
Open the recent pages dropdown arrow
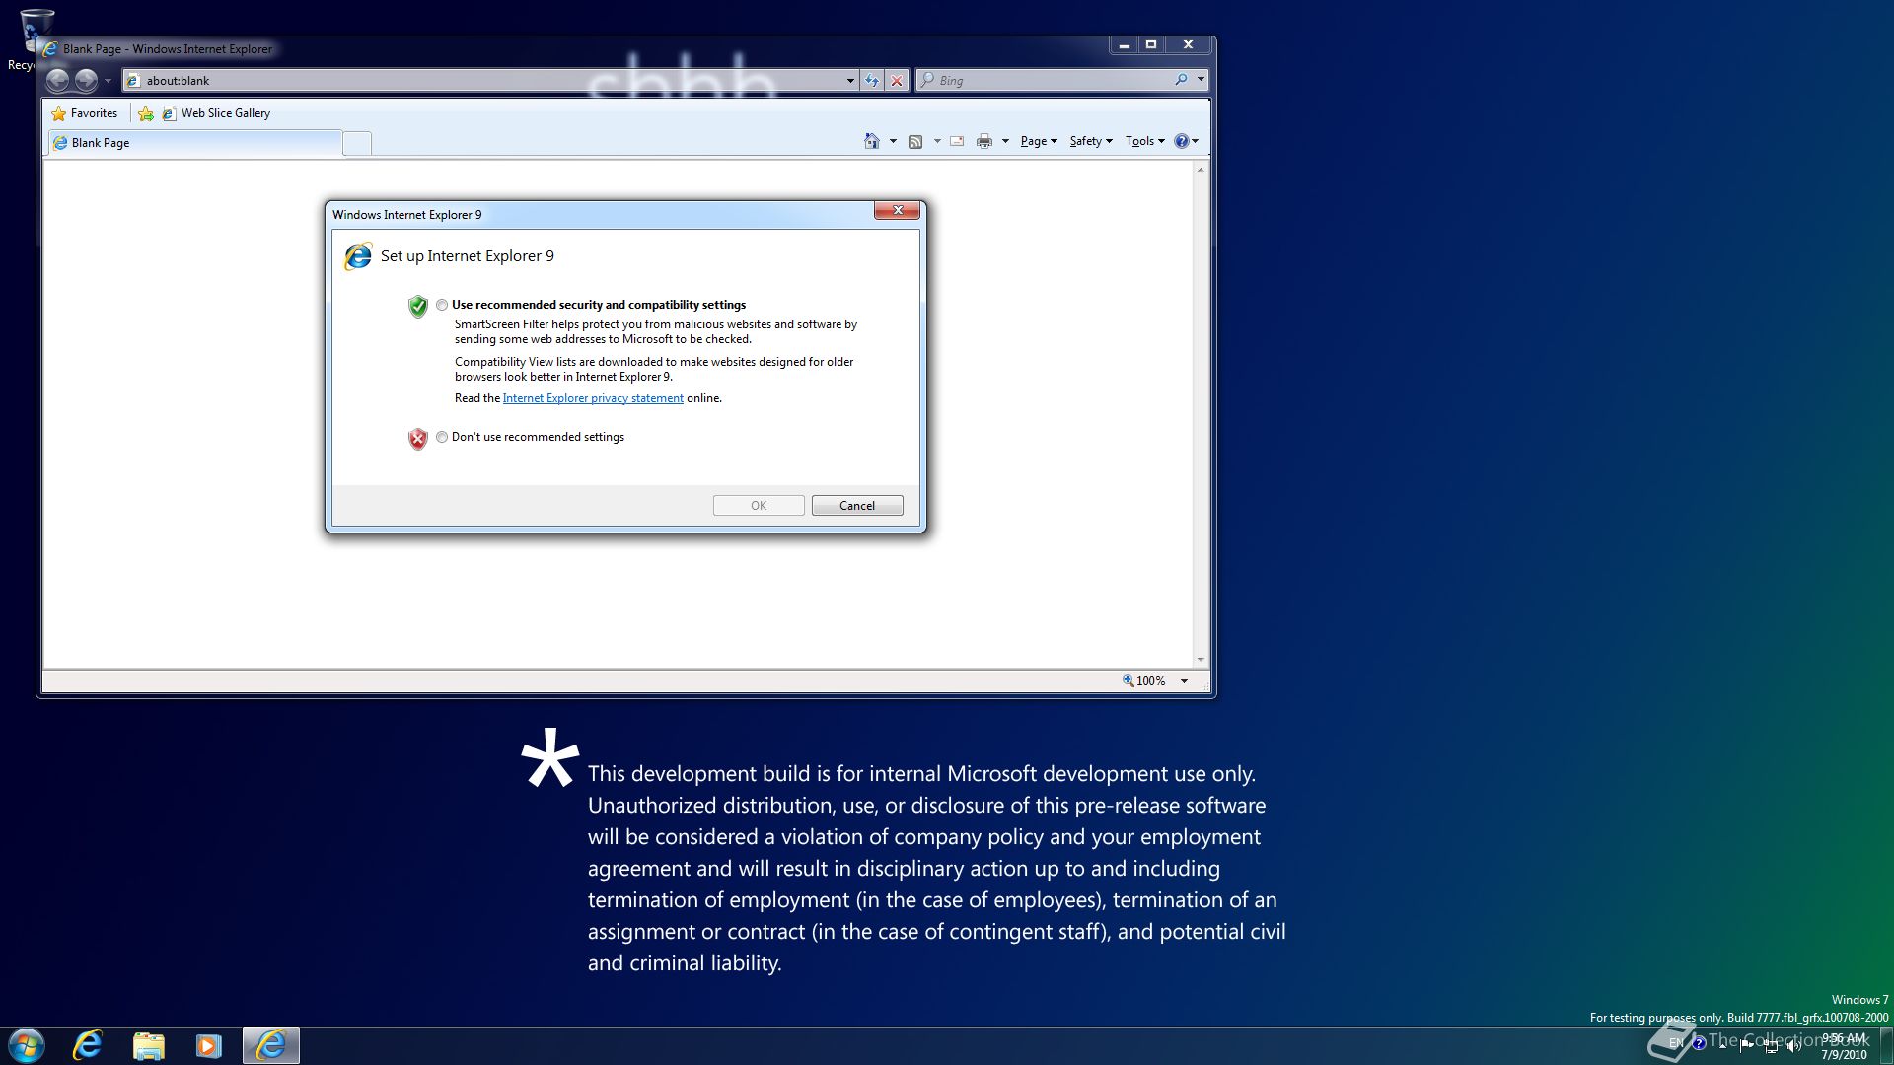(x=109, y=81)
